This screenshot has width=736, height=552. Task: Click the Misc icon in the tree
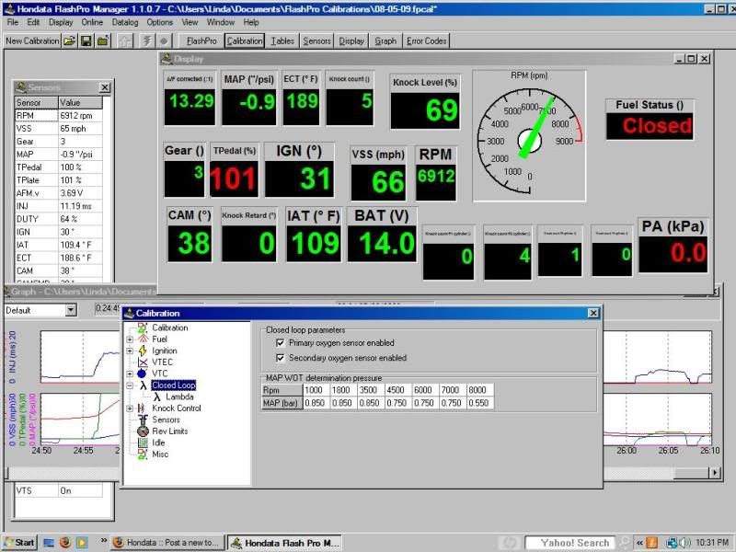click(x=143, y=454)
